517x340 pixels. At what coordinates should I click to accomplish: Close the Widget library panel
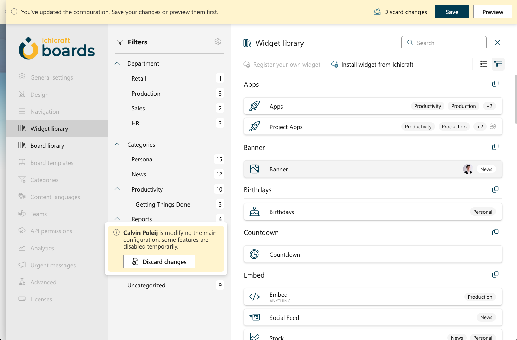[x=498, y=42]
